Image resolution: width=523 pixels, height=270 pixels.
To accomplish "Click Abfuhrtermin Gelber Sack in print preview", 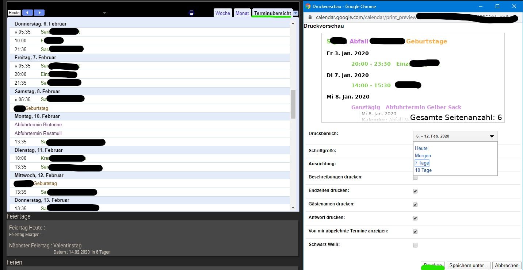I will click(x=424, y=107).
